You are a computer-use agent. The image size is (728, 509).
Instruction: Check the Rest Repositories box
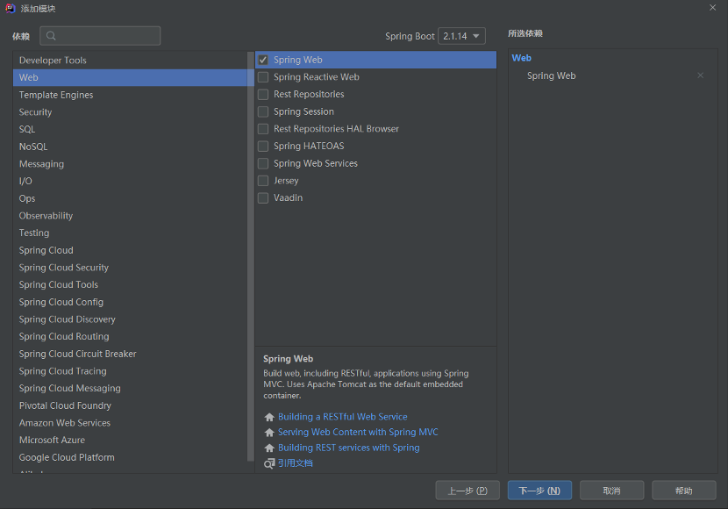(263, 94)
